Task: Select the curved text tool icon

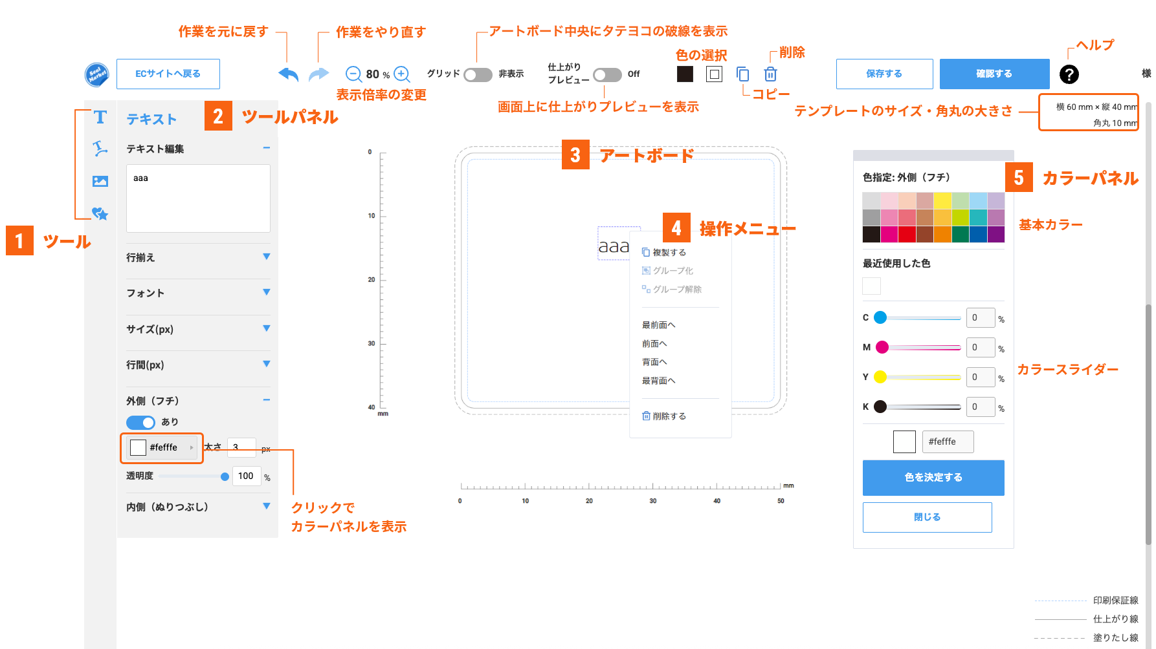Action: click(100, 149)
